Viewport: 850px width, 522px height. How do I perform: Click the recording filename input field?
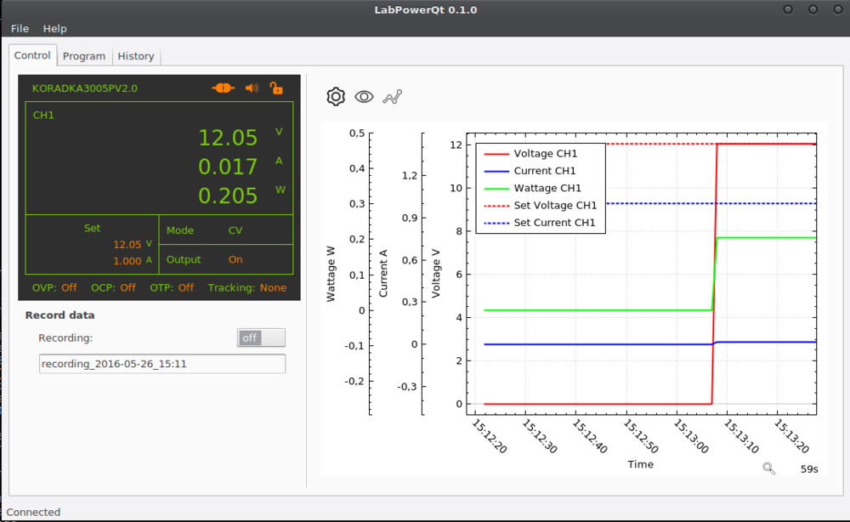(162, 364)
